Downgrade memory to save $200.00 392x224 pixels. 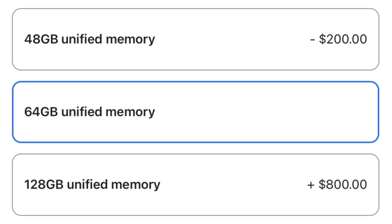point(195,39)
